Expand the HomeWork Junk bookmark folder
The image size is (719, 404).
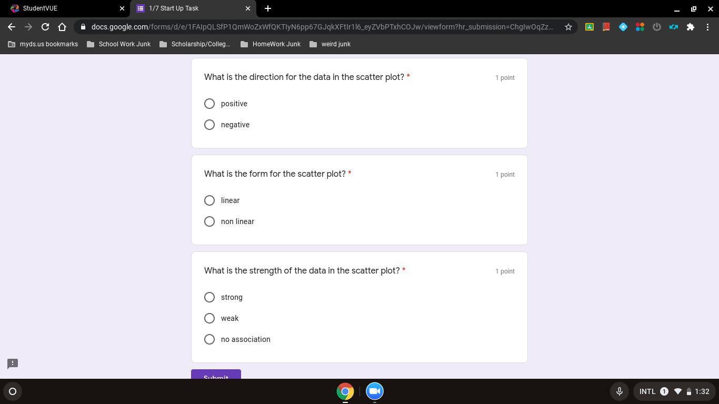(x=270, y=44)
